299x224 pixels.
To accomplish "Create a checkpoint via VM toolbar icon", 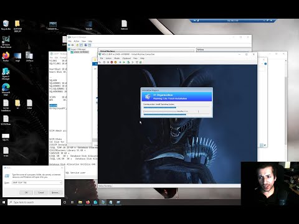I will [x=129, y=62].
